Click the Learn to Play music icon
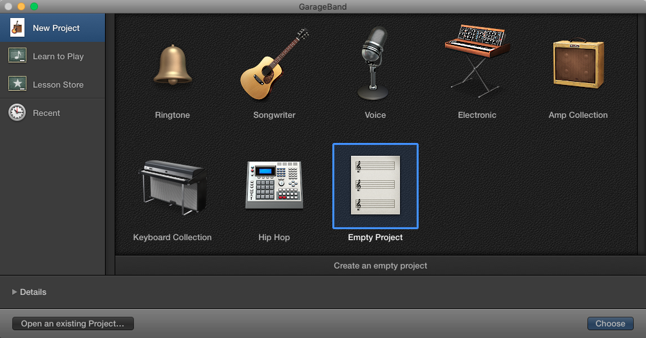This screenshot has height=338, width=646. (x=17, y=56)
